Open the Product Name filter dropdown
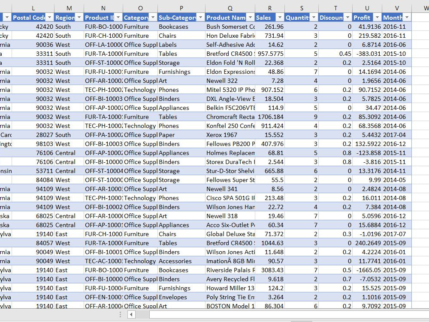 coord(250,18)
